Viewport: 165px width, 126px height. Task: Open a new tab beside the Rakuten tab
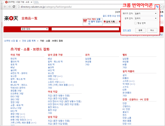pos(36,2)
